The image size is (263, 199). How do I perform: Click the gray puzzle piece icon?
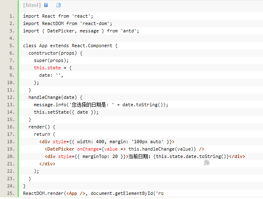tap(207, 163)
